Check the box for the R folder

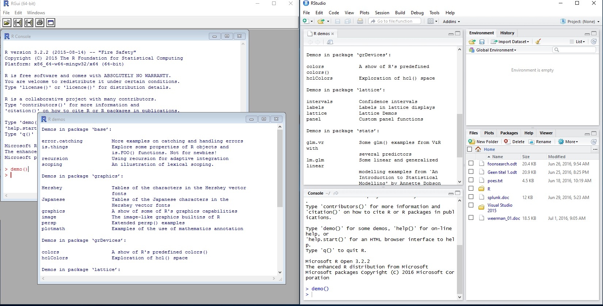[471, 188]
